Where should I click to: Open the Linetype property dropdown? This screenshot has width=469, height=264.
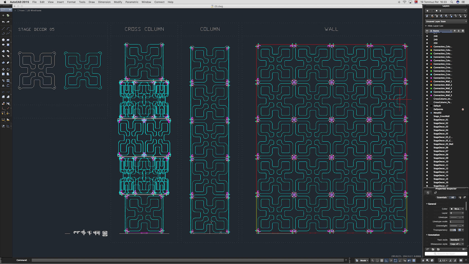tap(457, 217)
